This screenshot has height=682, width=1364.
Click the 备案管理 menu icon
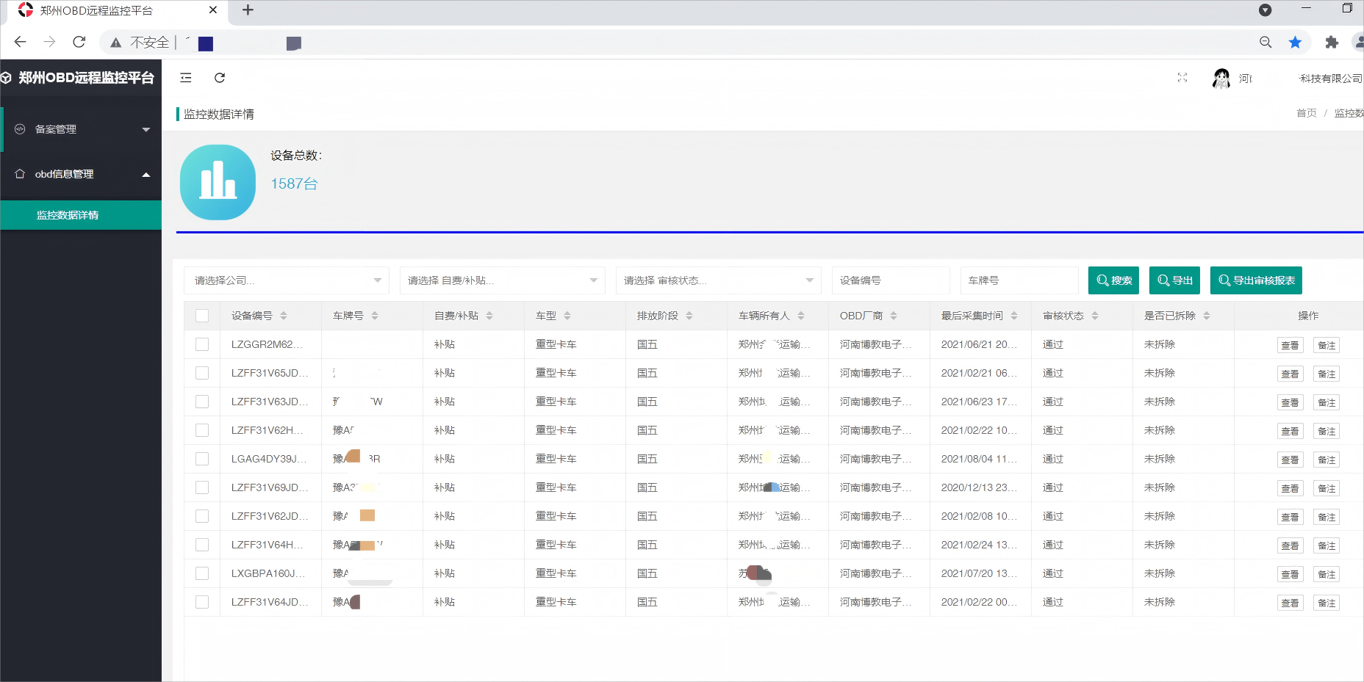pos(20,129)
